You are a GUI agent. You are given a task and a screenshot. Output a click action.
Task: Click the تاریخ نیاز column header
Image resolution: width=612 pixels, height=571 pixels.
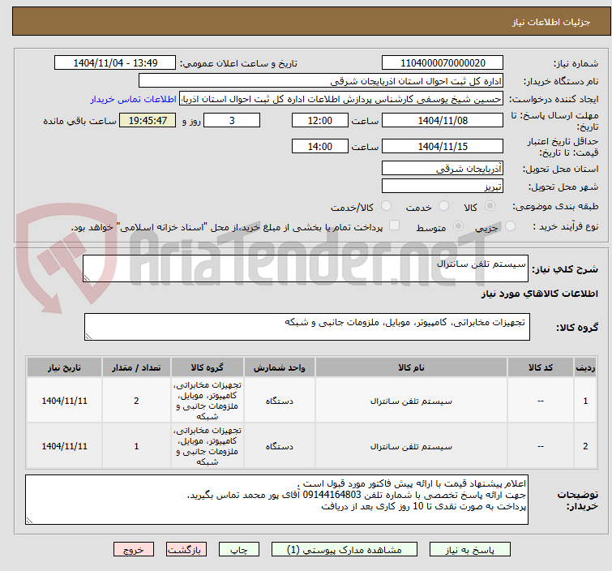64,367
